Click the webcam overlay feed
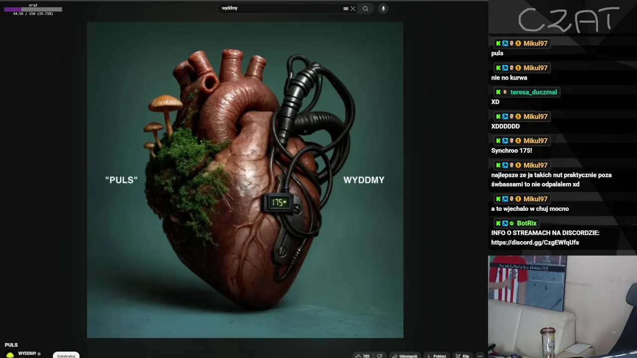The width and height of the screenshot is (637, 358). [562, 307]
